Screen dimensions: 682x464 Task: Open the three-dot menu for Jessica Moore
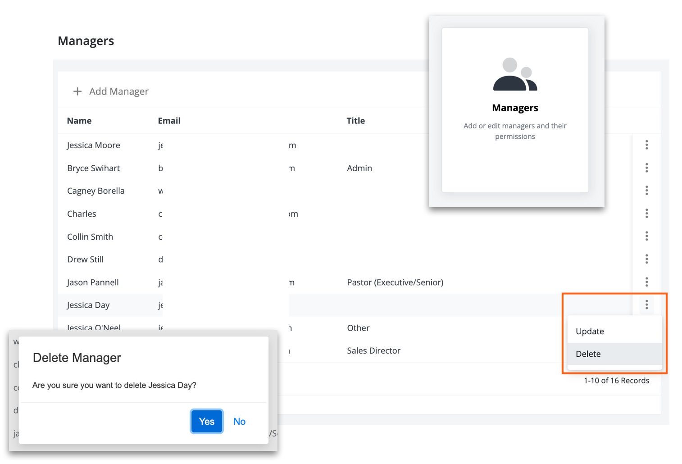pyautogui.click(x=646, y=145)
